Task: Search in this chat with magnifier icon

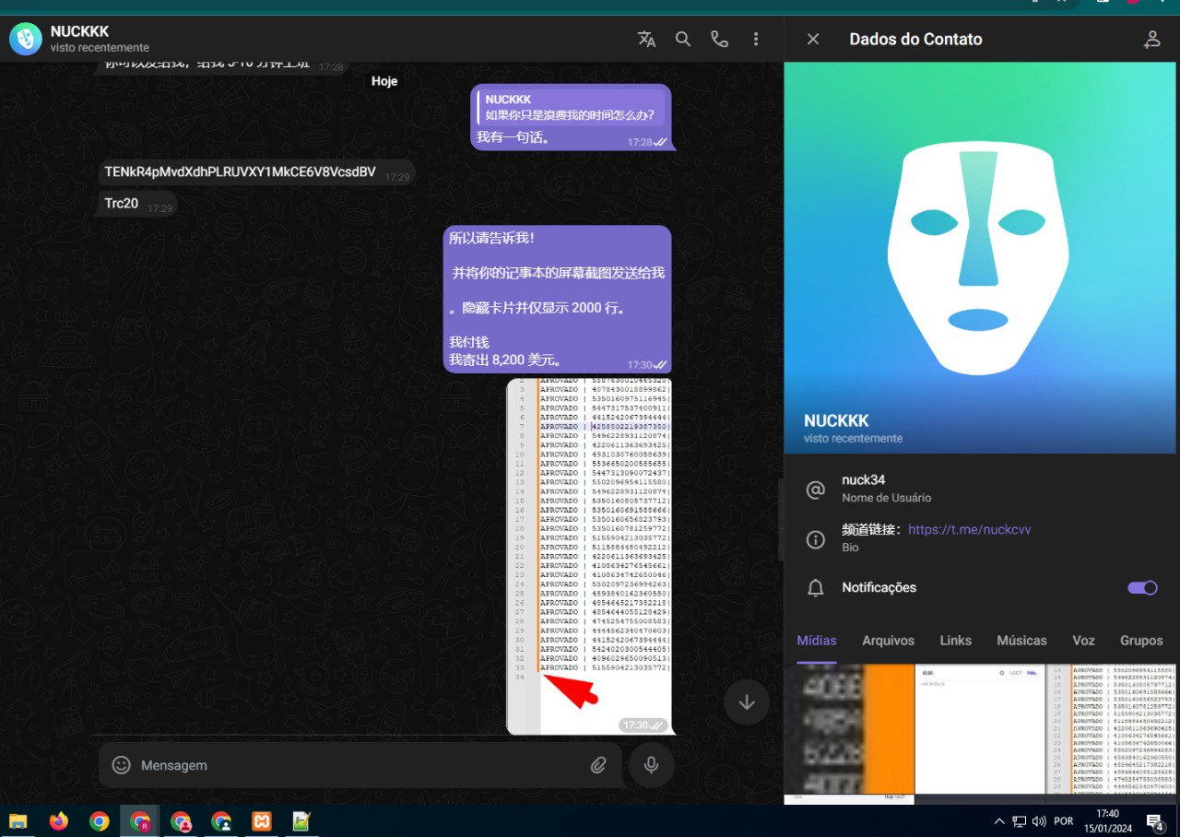Action: (683, 39)
